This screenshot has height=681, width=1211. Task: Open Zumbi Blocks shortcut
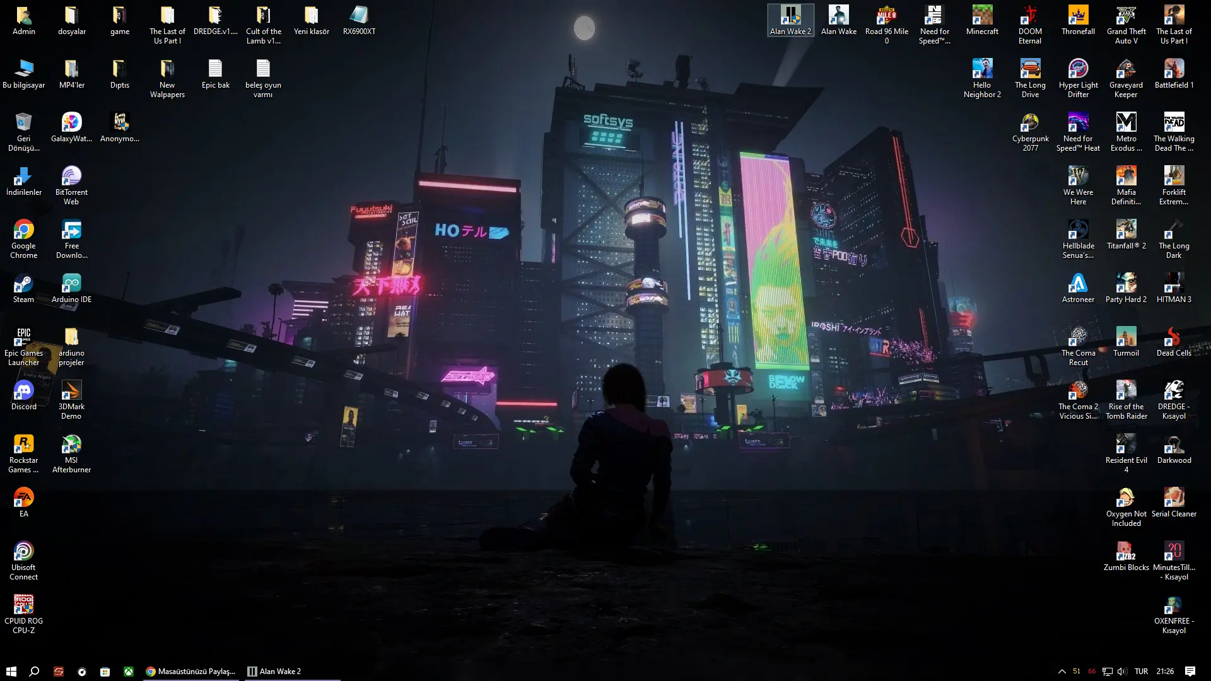coord(1126,556)
